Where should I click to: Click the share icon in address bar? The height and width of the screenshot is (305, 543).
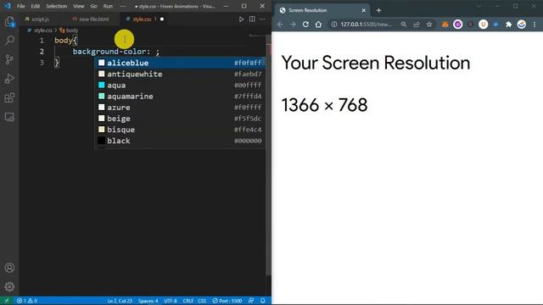pyautogui.click(x=417, y=25)
